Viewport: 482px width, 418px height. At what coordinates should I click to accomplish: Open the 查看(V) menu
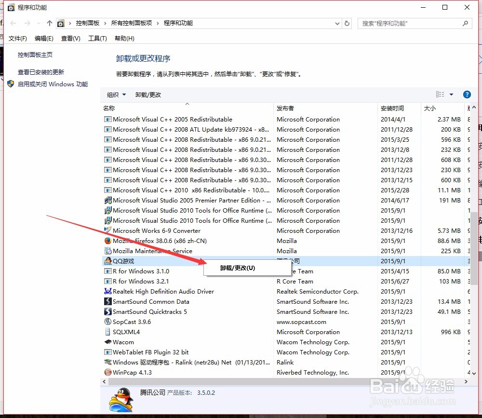pyautogui.click(x=71, y=39)
